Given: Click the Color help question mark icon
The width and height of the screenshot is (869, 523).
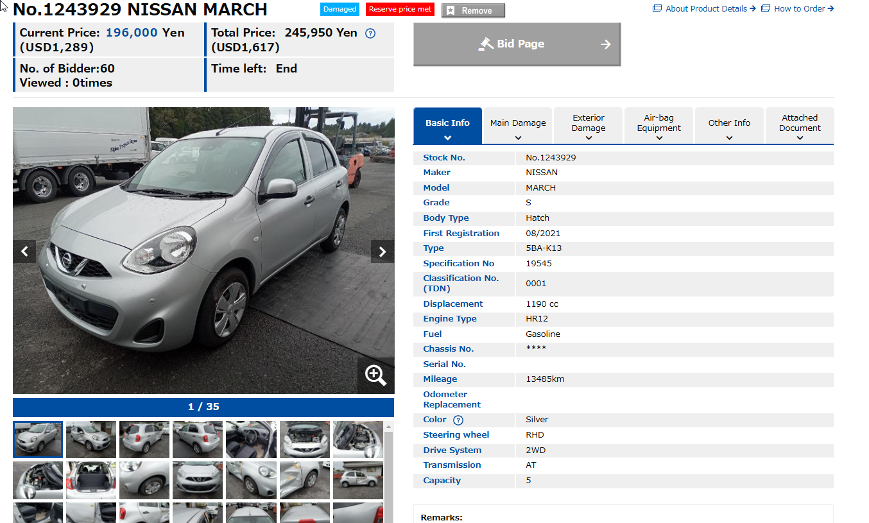Looking at the screenshot, I should (x=458, y=420).
